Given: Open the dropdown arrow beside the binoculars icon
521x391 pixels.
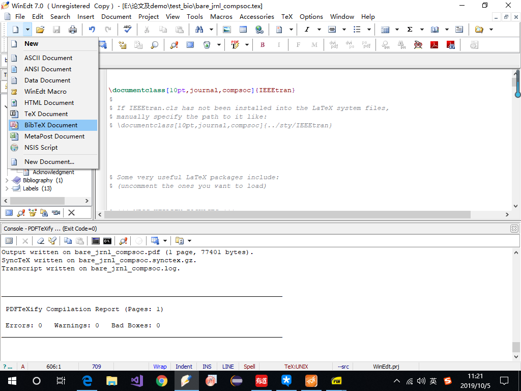Looking at the screenshot, I should [211, 30].
